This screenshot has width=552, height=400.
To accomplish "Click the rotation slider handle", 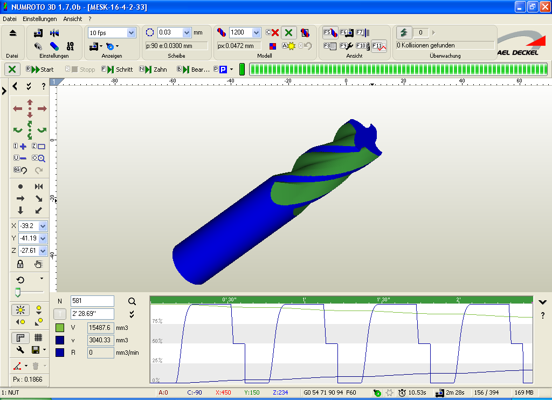I will 18,292.
